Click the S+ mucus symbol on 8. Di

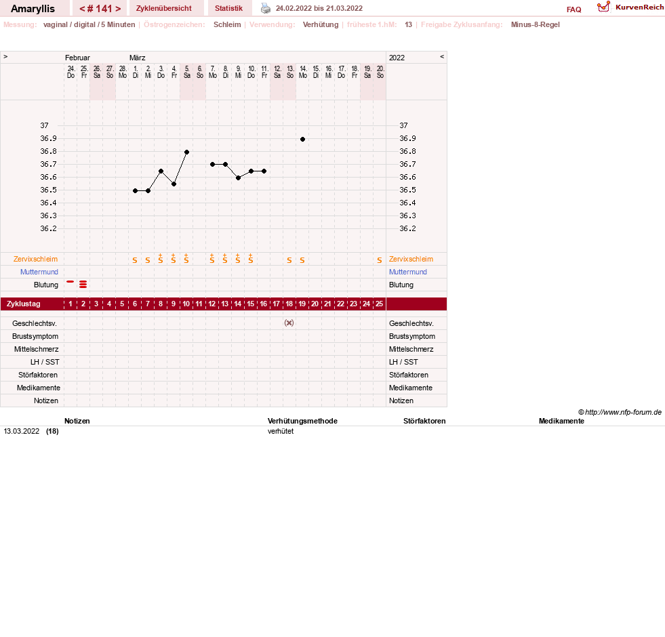click(x=225, y=259)
